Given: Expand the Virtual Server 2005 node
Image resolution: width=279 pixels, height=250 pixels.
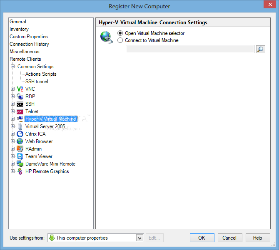Looking at the screenshot, I should (12, 126).
